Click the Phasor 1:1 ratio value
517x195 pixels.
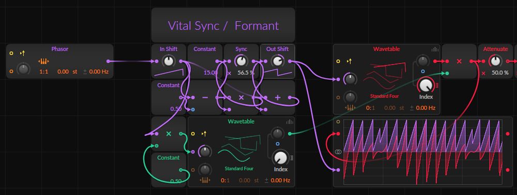pyautogui.click(x=43, y=71)
